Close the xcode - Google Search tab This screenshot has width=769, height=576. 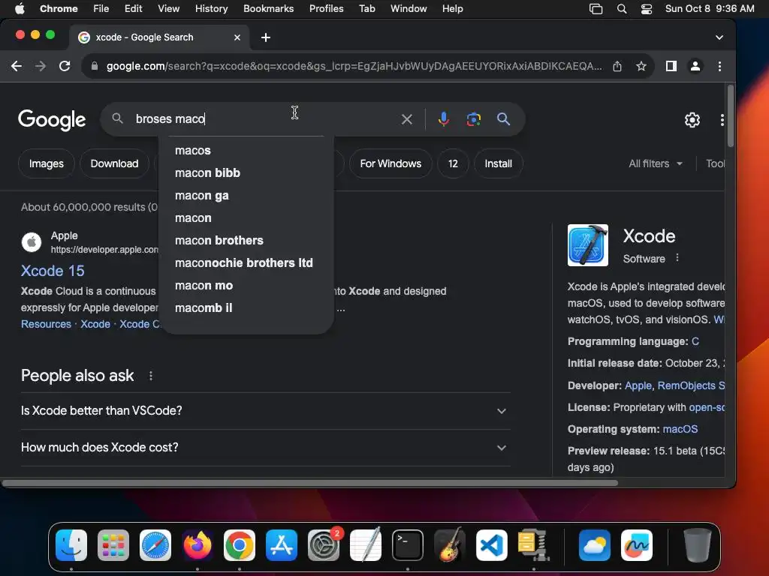click(x=237, y=37)
